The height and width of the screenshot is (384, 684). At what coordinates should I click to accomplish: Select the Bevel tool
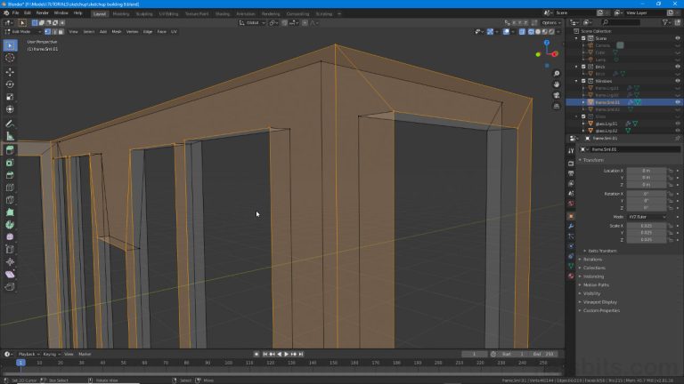(10, 175)
